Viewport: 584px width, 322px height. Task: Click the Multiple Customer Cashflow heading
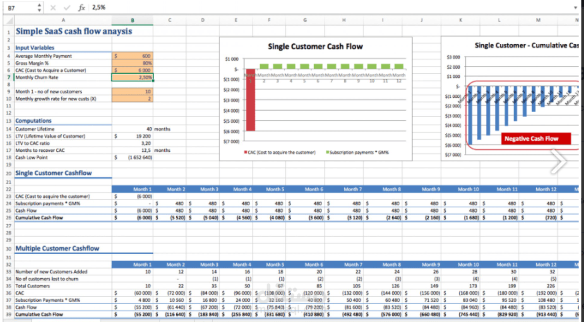pos(57,248)
